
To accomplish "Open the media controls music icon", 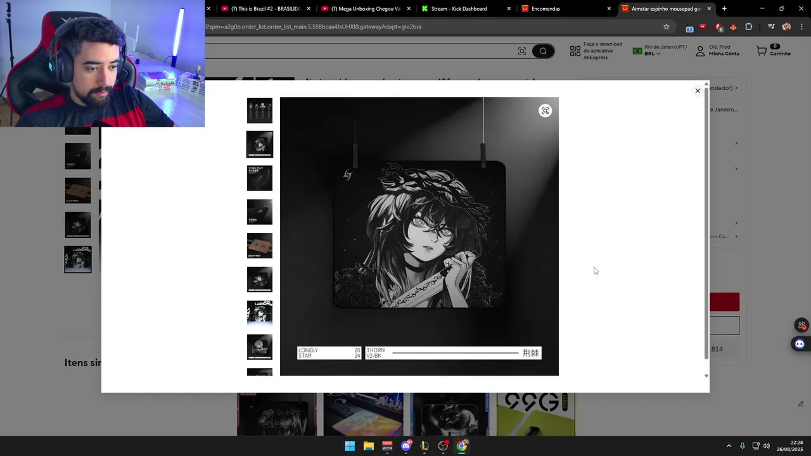I will [771, 27].
